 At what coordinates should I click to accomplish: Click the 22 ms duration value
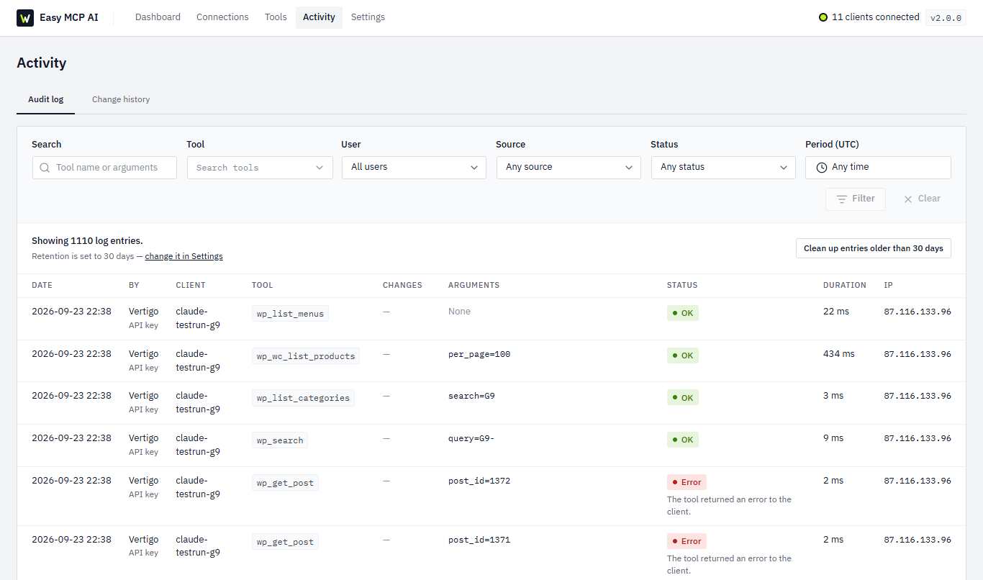(836, 312)
